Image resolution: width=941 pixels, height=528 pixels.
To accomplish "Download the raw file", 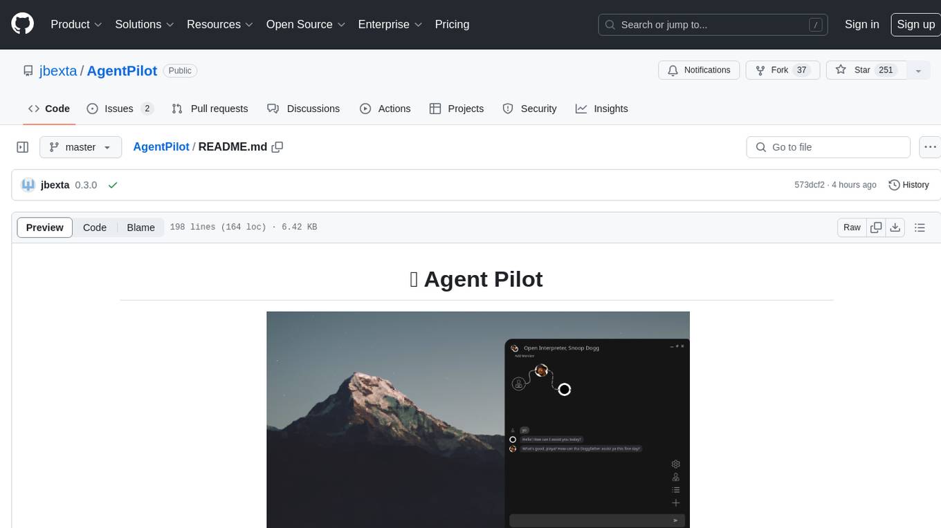I will (895, 227).
